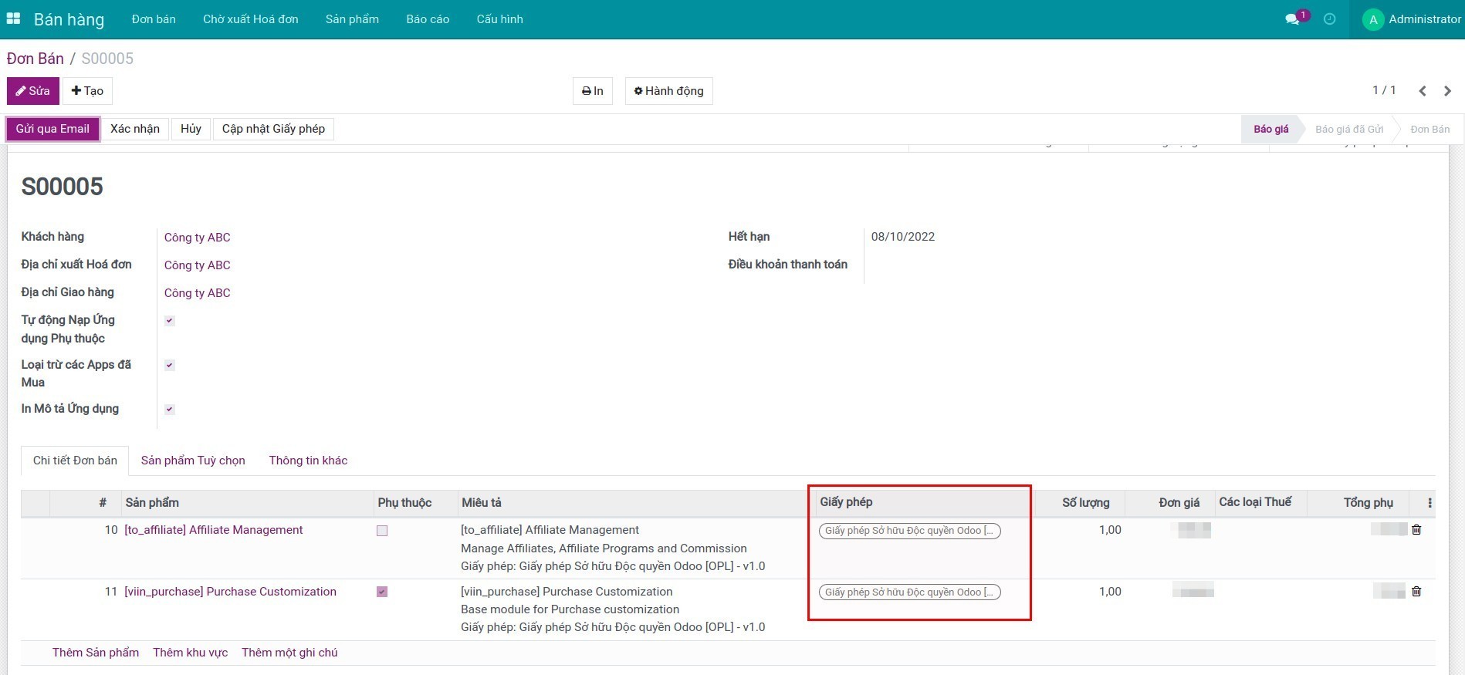Viewport: 1465px width, 675px height.
Task: Open the In print dropdown
Action: pyautogui.click(x=592, y=91)
